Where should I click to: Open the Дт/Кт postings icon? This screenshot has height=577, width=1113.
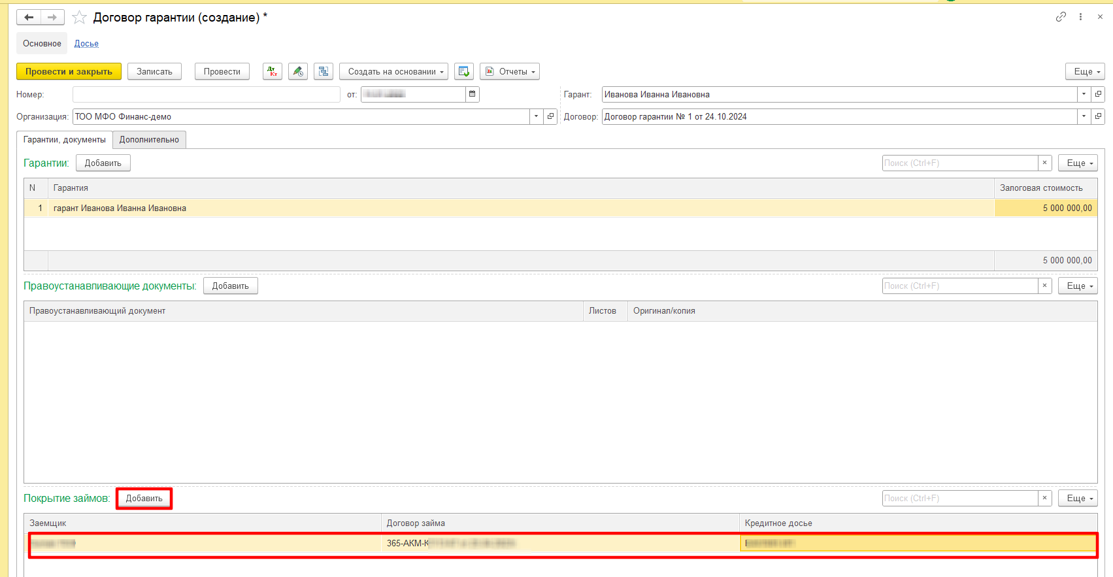[x=273, y=72]
